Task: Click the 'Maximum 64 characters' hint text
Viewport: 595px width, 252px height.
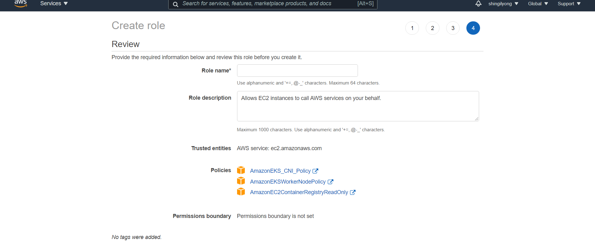Action: pos(354,83)
